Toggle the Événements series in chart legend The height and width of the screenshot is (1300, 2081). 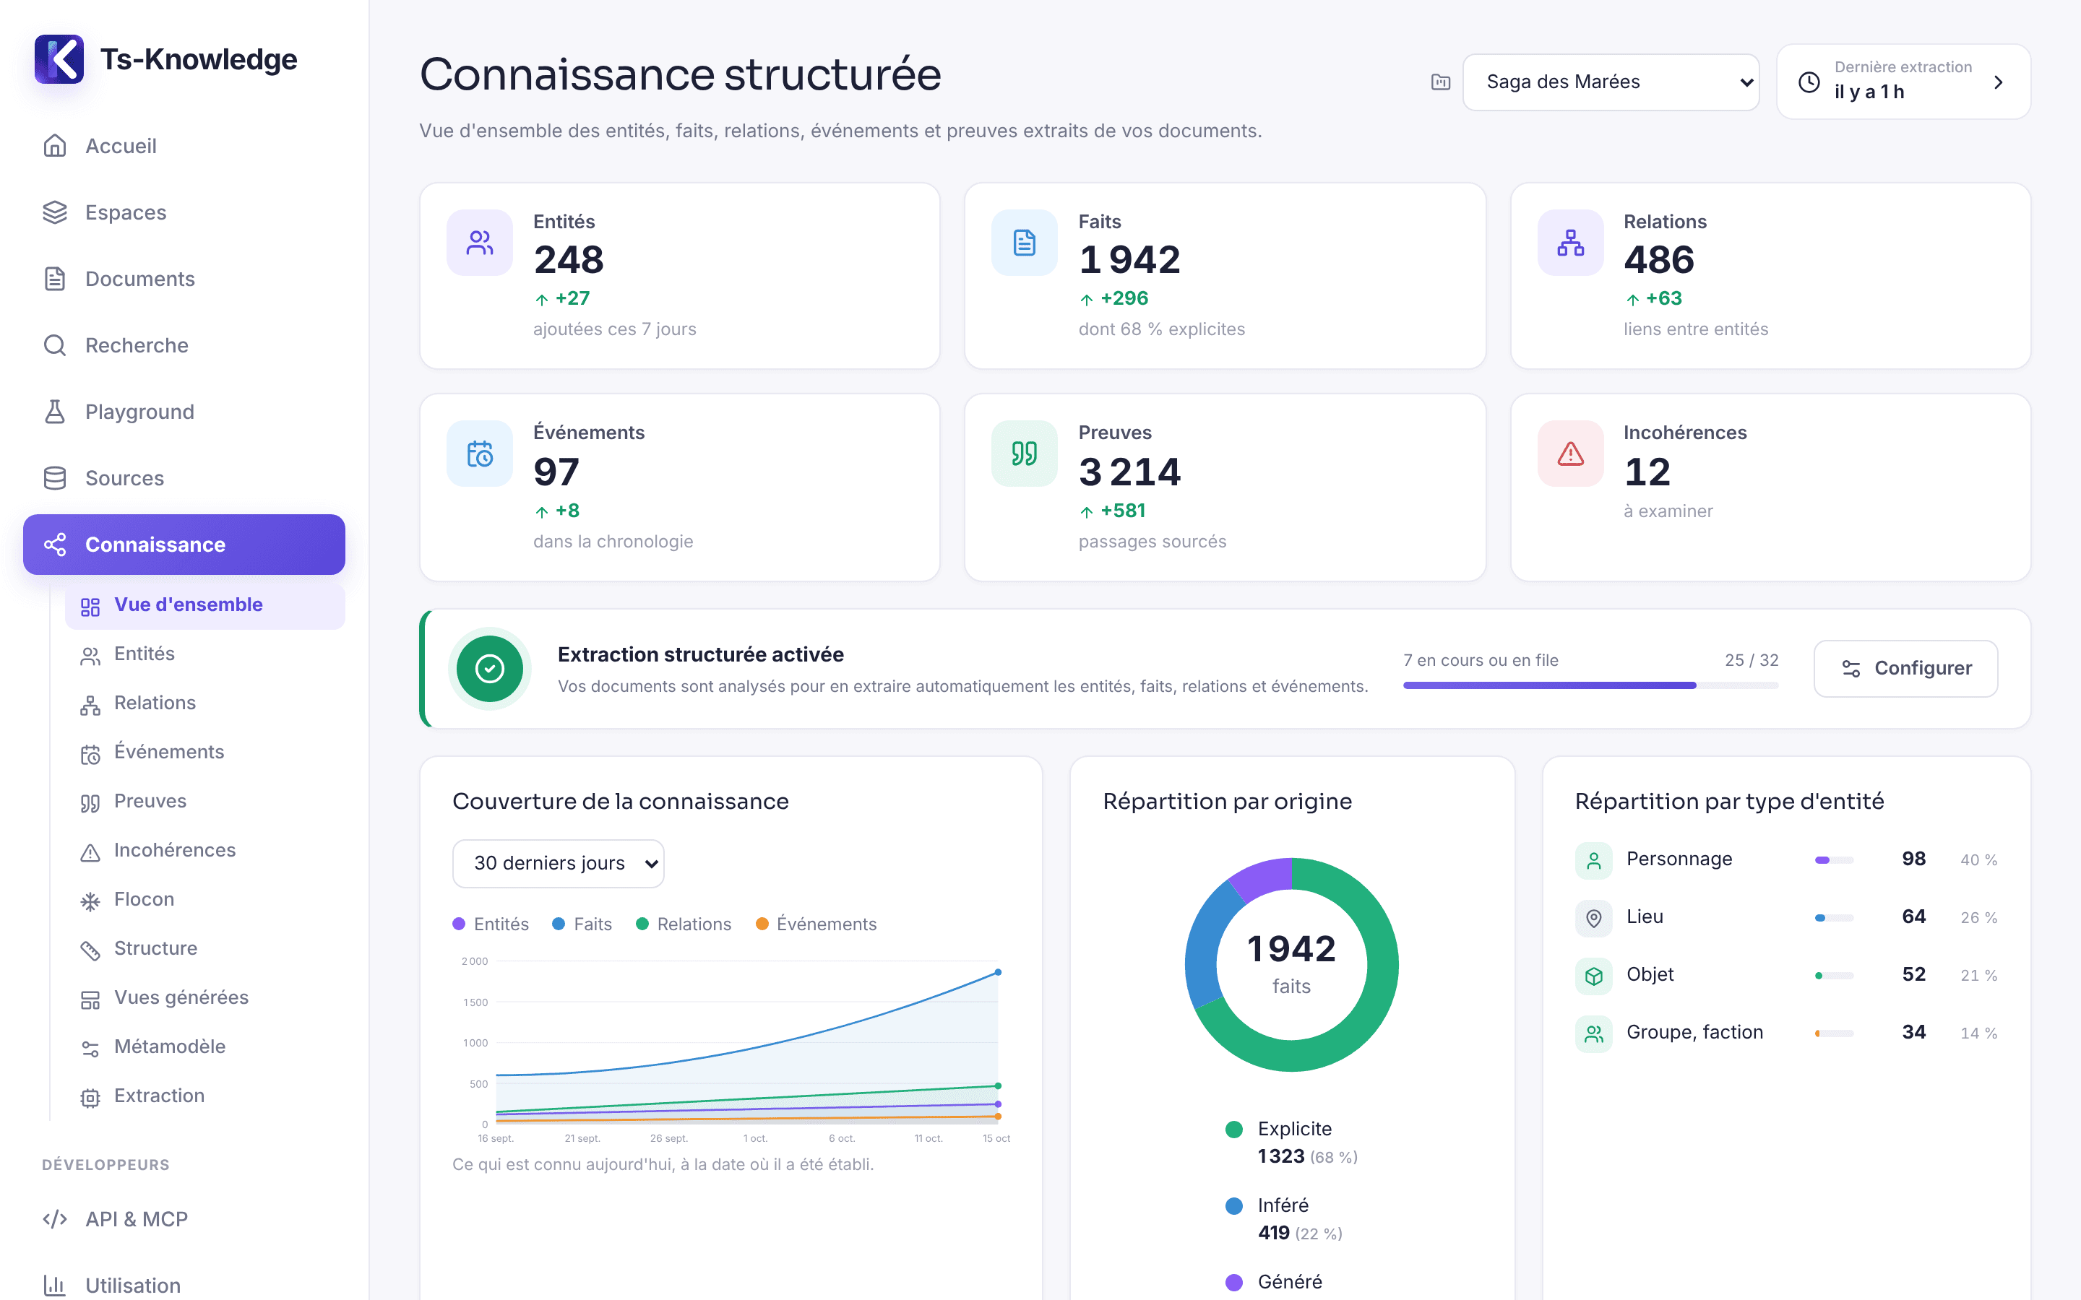[816, 924]
